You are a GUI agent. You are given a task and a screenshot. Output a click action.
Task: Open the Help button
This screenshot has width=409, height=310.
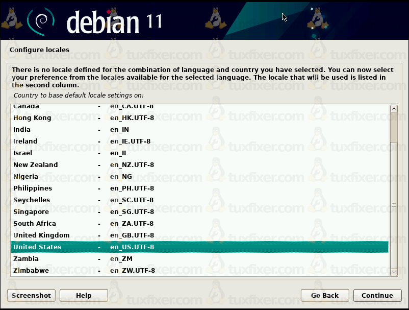point(84,295)
